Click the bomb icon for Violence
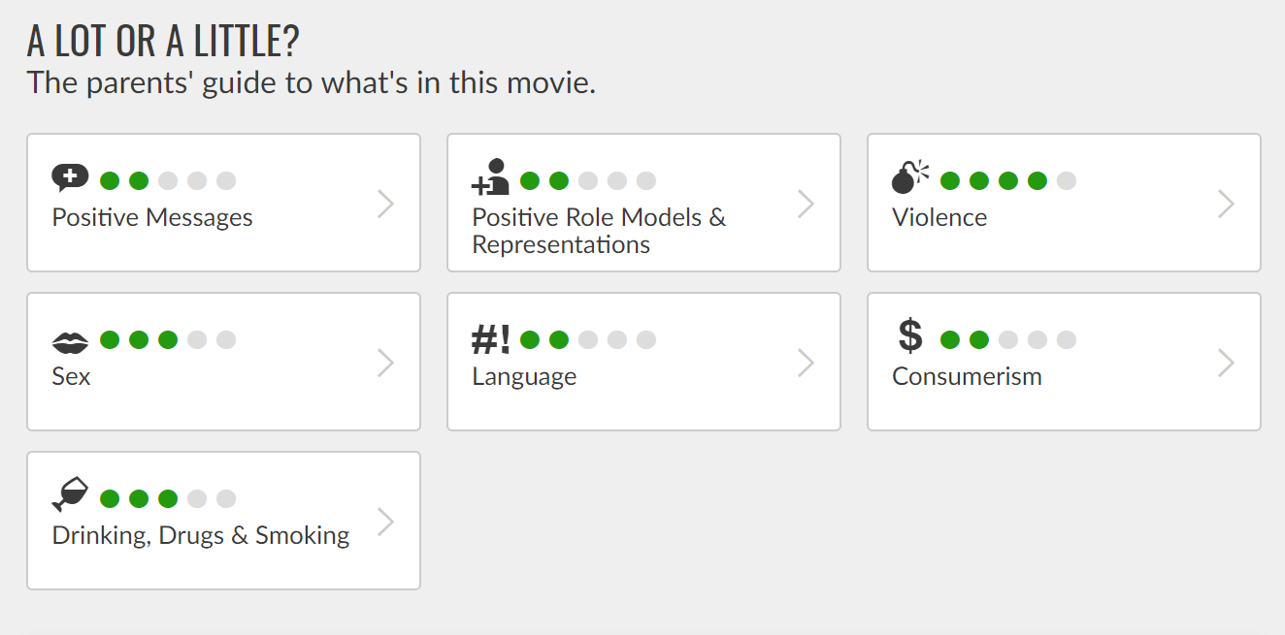This screenshot has width=1285, height=635. [x=910, y=177]
